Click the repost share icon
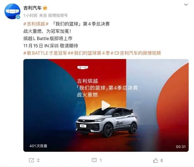Viewport: 194px width, 167px height. [x=31, y=160]
